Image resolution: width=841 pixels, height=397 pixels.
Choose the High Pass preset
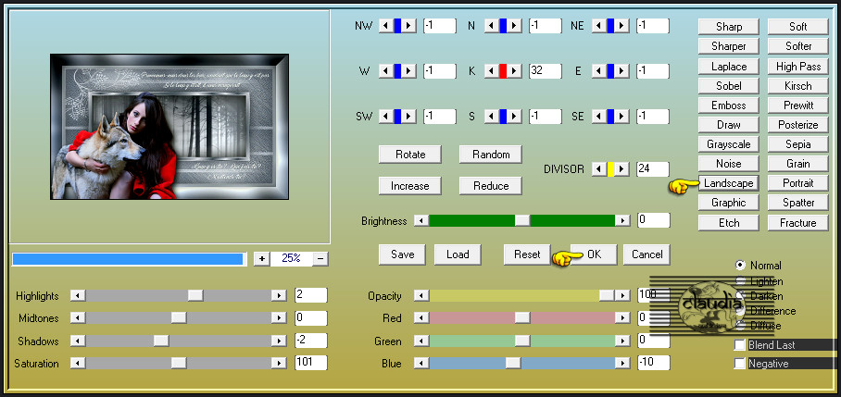click(x=797, y=67)
